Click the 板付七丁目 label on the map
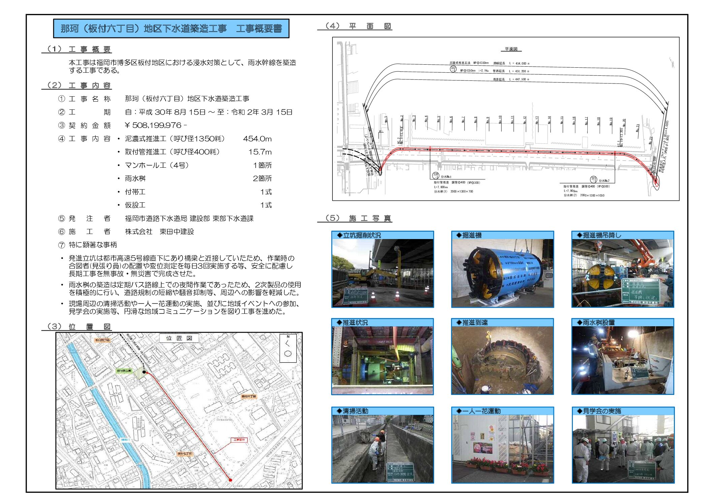This screenshot has width=713, height=504. 185,453
